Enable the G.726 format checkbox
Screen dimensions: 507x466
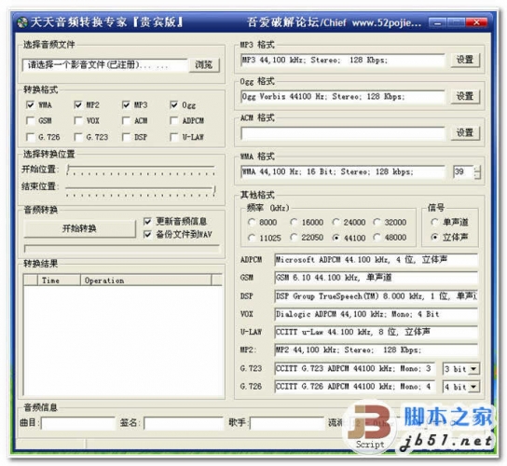pos(31,137)
